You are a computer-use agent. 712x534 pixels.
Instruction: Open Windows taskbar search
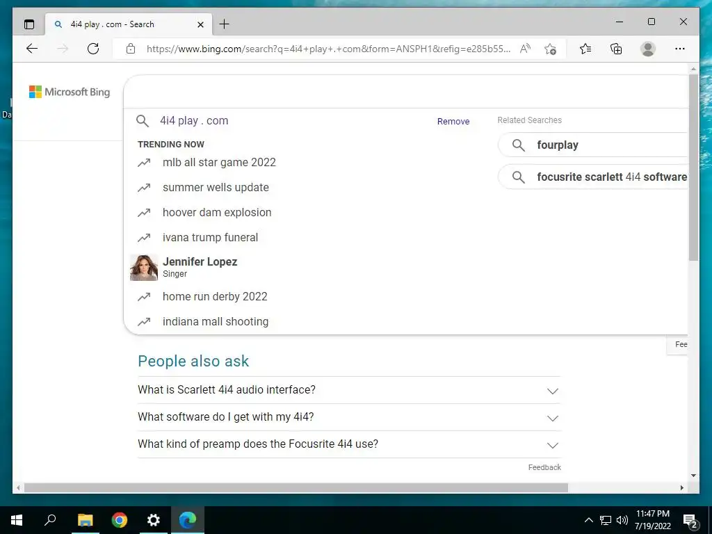coord(50,520)
